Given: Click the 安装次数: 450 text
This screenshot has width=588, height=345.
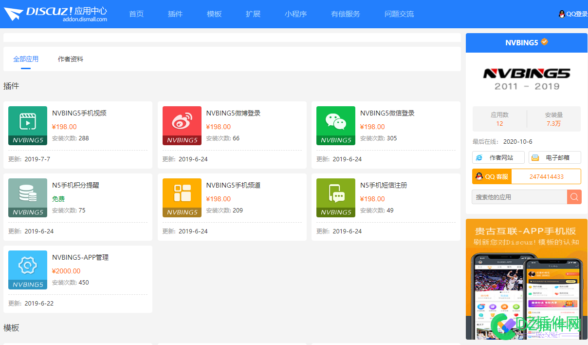Looking at the screenshot, I should point(71,283).
